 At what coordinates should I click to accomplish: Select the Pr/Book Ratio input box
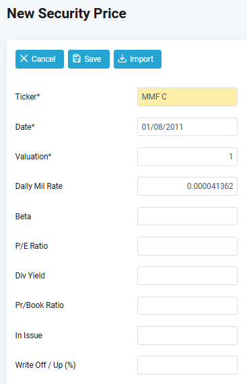187,305
